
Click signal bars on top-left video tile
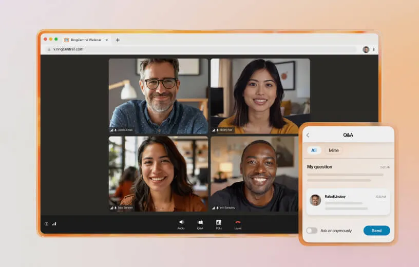(111, 130)
